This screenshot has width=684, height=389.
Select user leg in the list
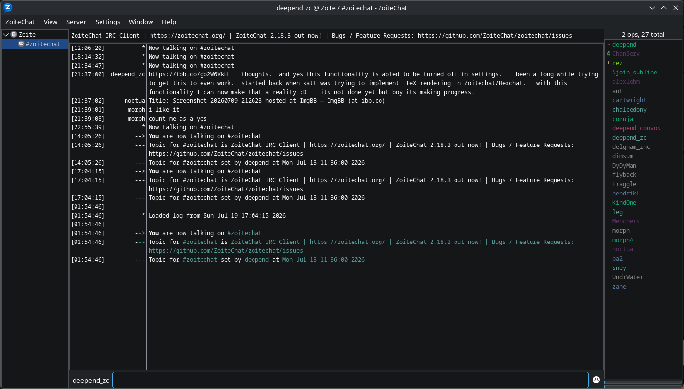pos(617,212)
